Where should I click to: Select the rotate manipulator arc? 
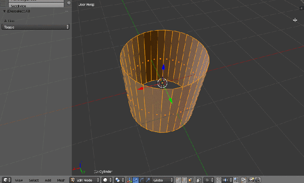(142, 180)
